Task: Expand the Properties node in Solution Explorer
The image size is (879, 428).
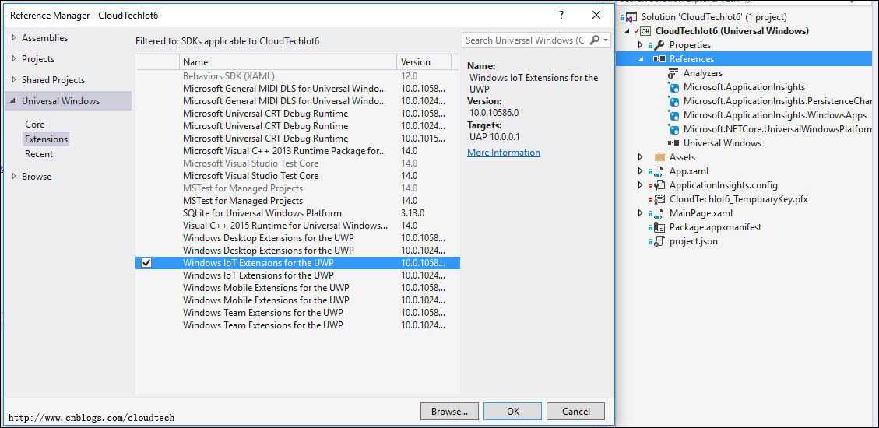Action: pyautogui.click(x=641, y=45)
